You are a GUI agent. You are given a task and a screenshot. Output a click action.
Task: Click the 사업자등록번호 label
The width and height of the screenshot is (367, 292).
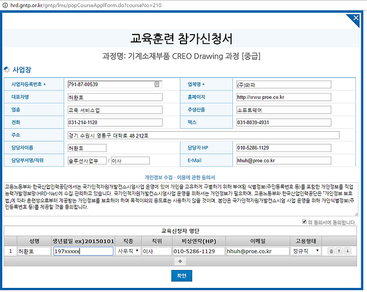[x=29, y=84]
